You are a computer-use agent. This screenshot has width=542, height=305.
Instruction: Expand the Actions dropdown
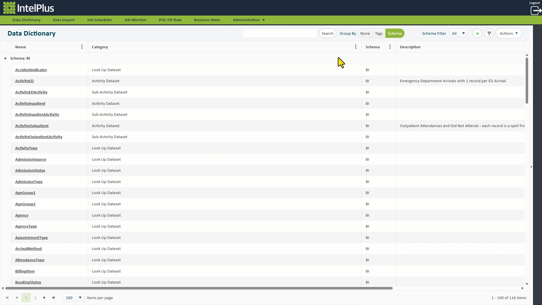(x=508, y=33)
